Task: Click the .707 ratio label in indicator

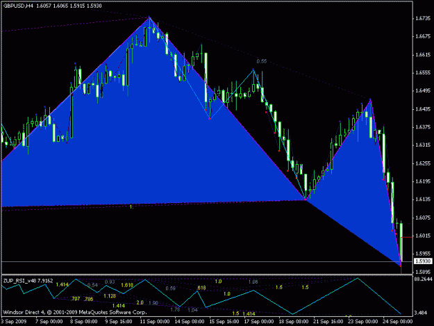Action: click(x=75, y=299)
